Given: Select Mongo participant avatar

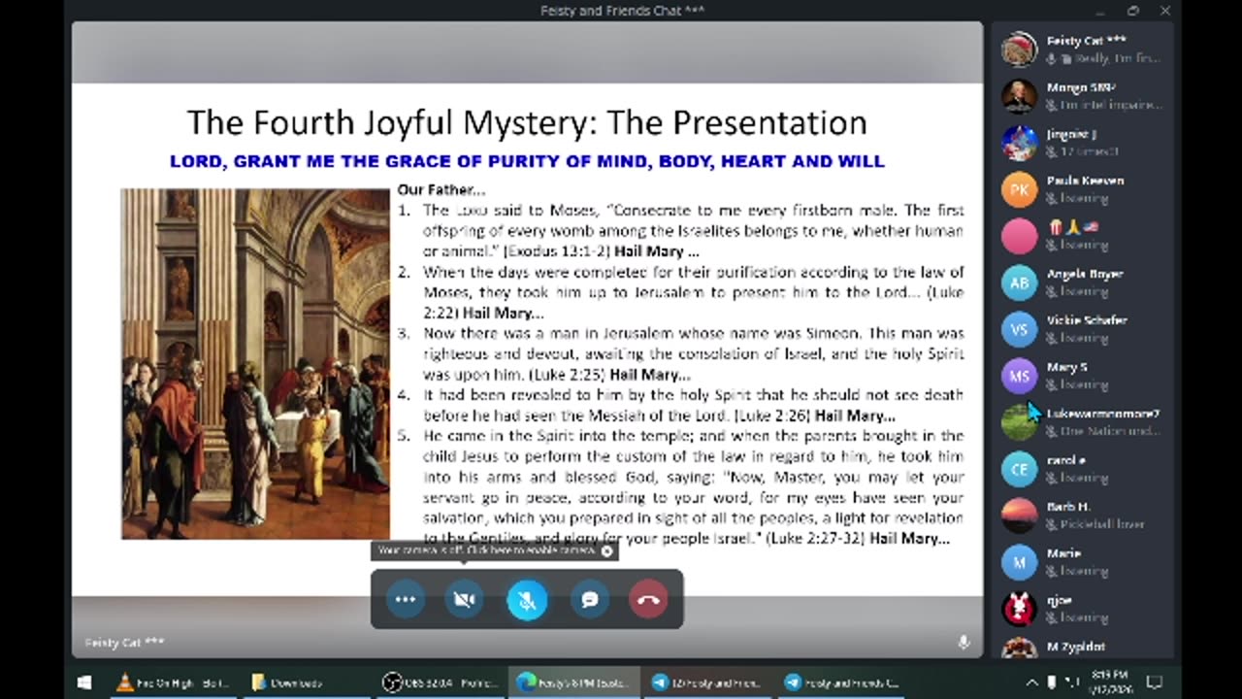Looking at the screenshot, I should (1019, 96).
